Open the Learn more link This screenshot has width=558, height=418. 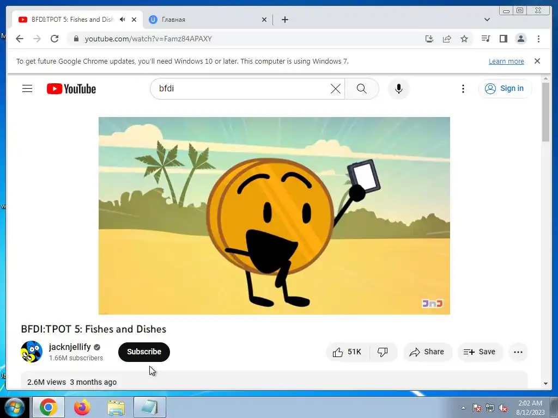[506, 61]
